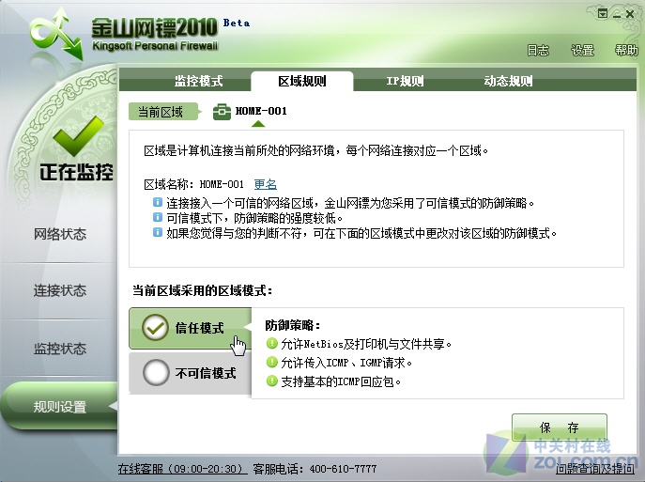This screenshot has height=482, width=645.
Task: Click the 当前区域 label tag
Action: tap(163, 112)
